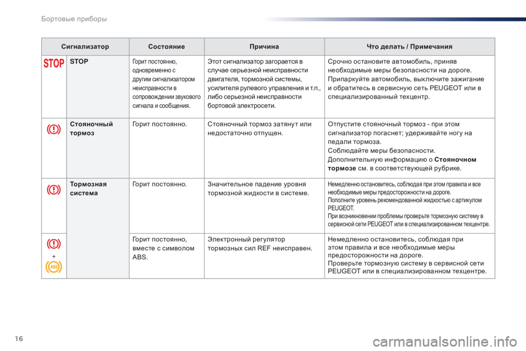The height and width of the screenshot is (351, 526).
Task: Click the STOP row state text Горит постоянно, одновременно
Action: coord(167,83)
